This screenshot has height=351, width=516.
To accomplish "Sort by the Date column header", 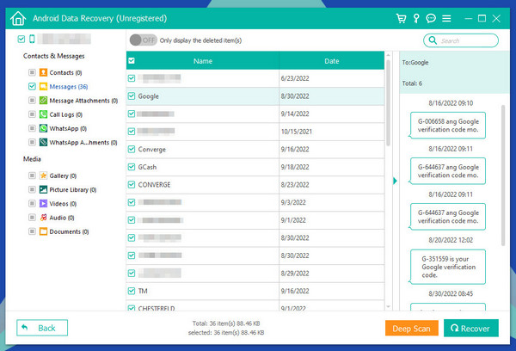I will (332, 61).
